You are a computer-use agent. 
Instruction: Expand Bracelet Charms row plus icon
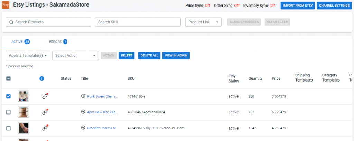click(83, 128)
